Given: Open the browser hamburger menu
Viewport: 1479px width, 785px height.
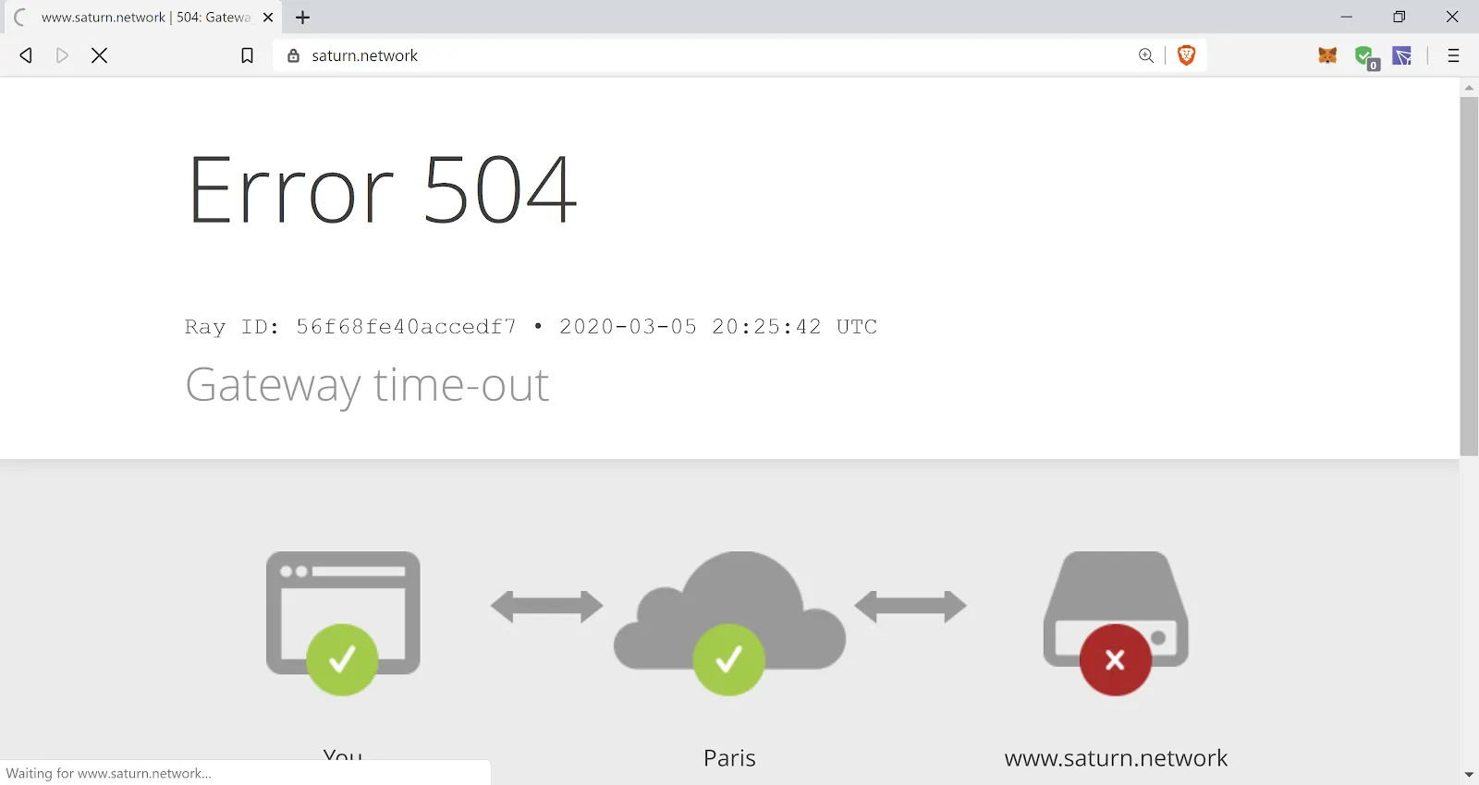Looking at the screenshot, I should (x=1453, y=55).
